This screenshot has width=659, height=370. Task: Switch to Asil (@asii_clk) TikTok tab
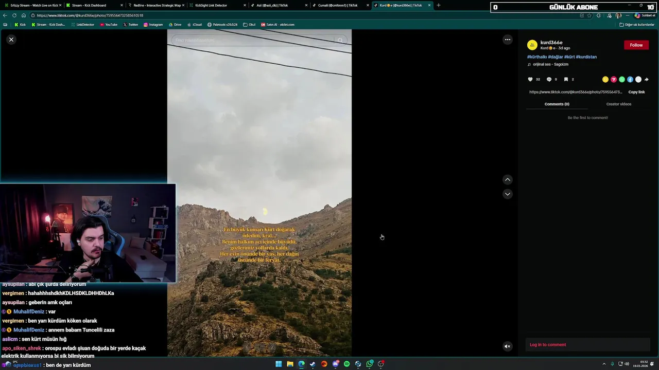click(x=279, y=5)
